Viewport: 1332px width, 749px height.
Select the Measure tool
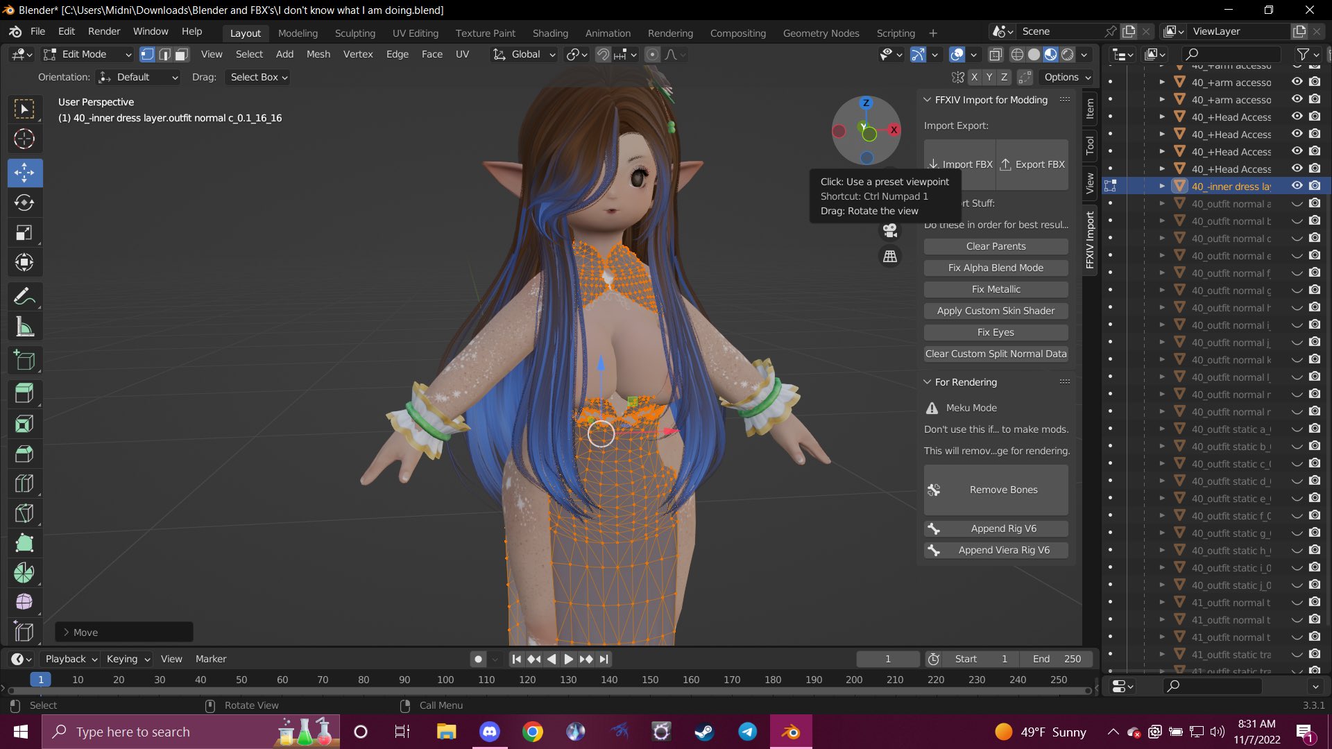click(x=25, y=326)
